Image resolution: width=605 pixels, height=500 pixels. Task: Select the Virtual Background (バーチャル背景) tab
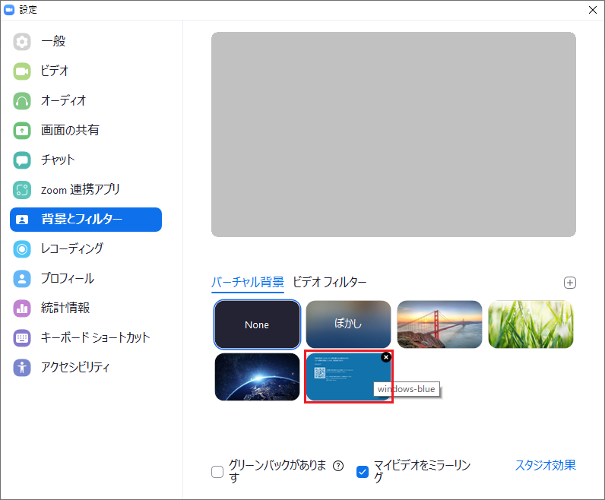pos(247,283)
